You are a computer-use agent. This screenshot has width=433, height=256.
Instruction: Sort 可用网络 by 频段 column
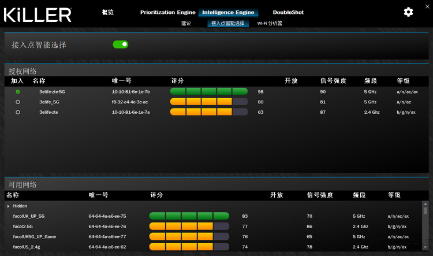359,195
